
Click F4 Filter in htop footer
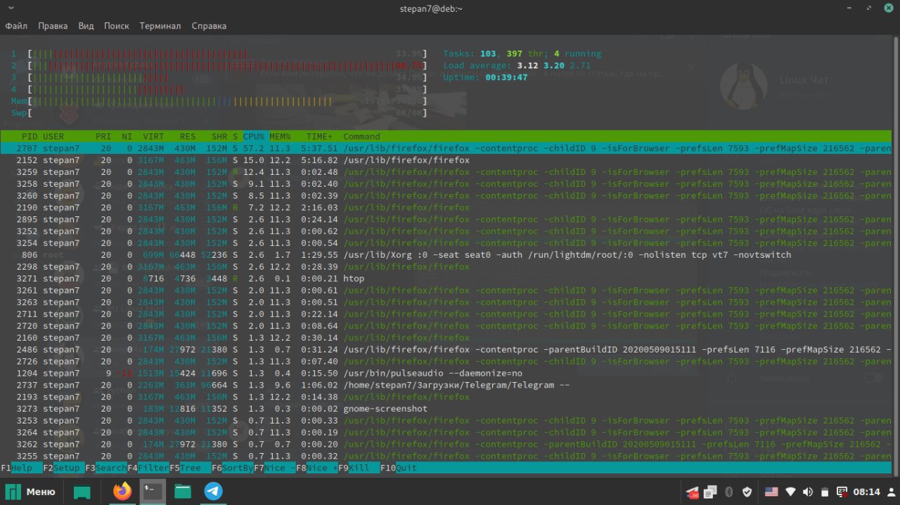(148, 468)
